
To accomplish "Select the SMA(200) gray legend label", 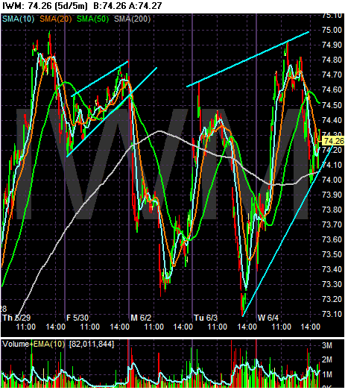I will pyautogui.click(x=132, y=19).
